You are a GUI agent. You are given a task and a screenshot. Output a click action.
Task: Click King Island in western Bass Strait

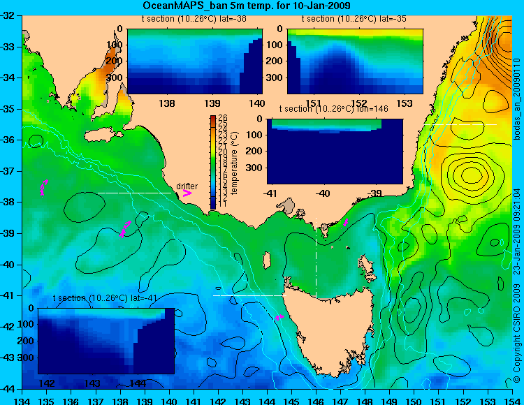[266, 260]
